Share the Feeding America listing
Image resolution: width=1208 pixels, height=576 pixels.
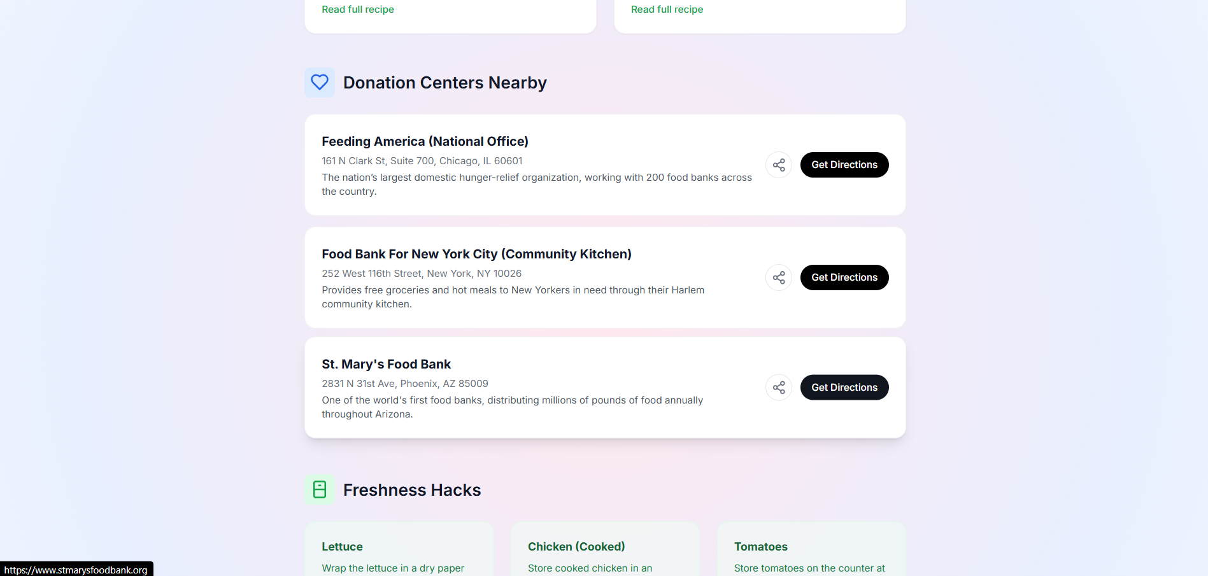click(778, 164)
